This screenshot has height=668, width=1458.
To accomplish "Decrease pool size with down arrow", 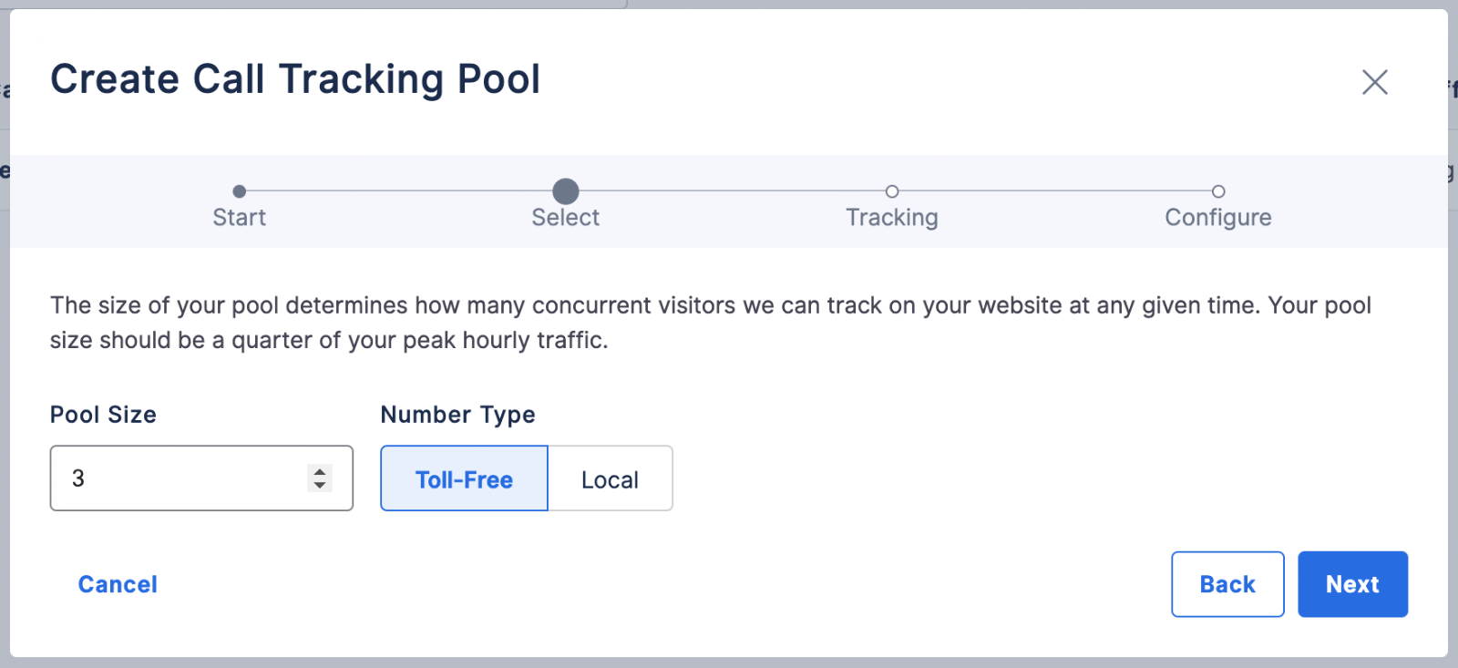I will [319, 485].
